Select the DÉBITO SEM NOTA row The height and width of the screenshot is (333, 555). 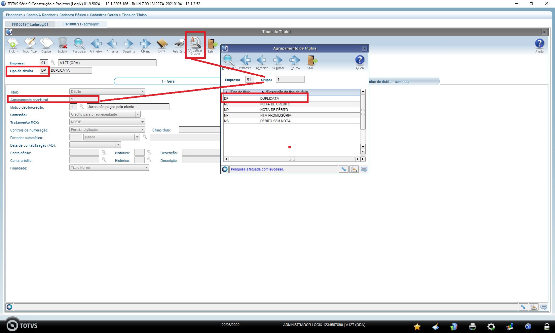[292, 121]
